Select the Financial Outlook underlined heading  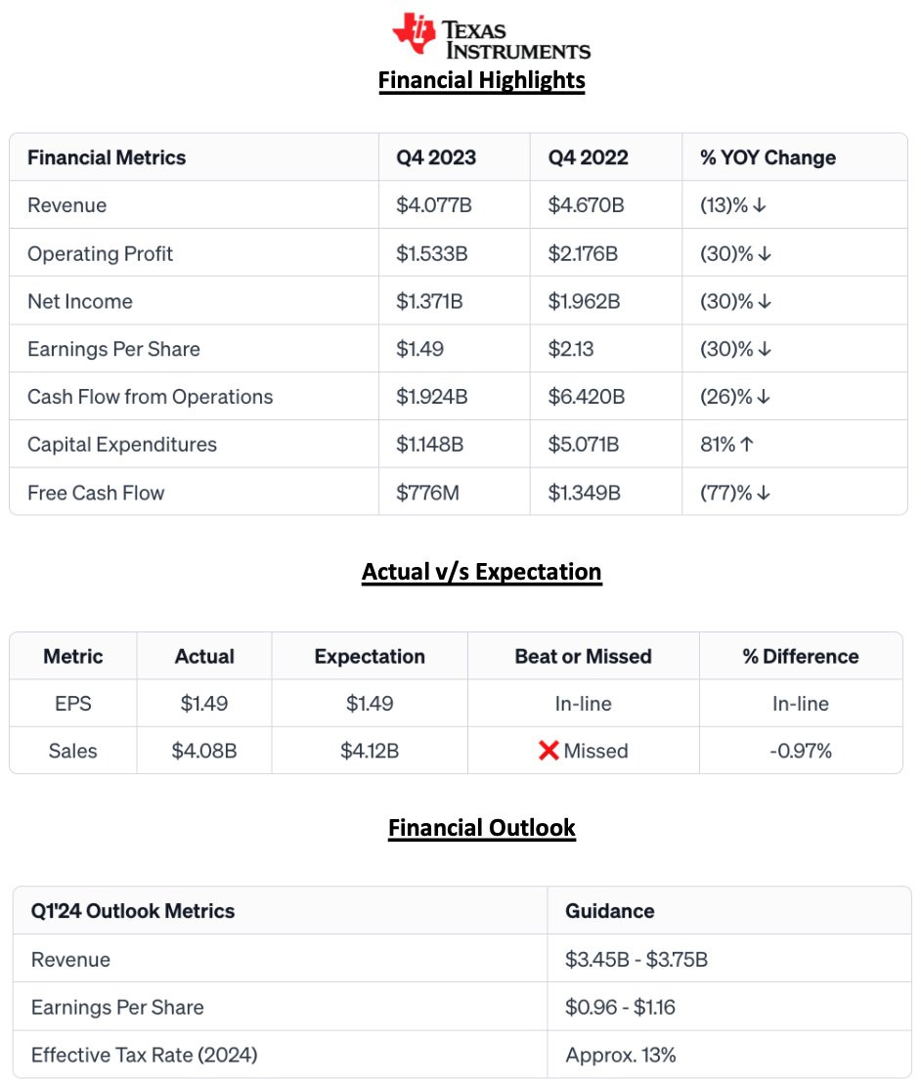pyautogui.click(x=482, y=828)
